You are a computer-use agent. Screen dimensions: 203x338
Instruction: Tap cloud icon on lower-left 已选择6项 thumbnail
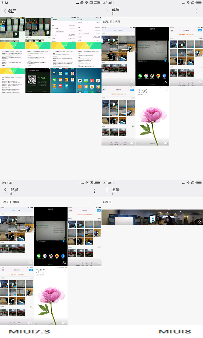click(x=98, y=263)
